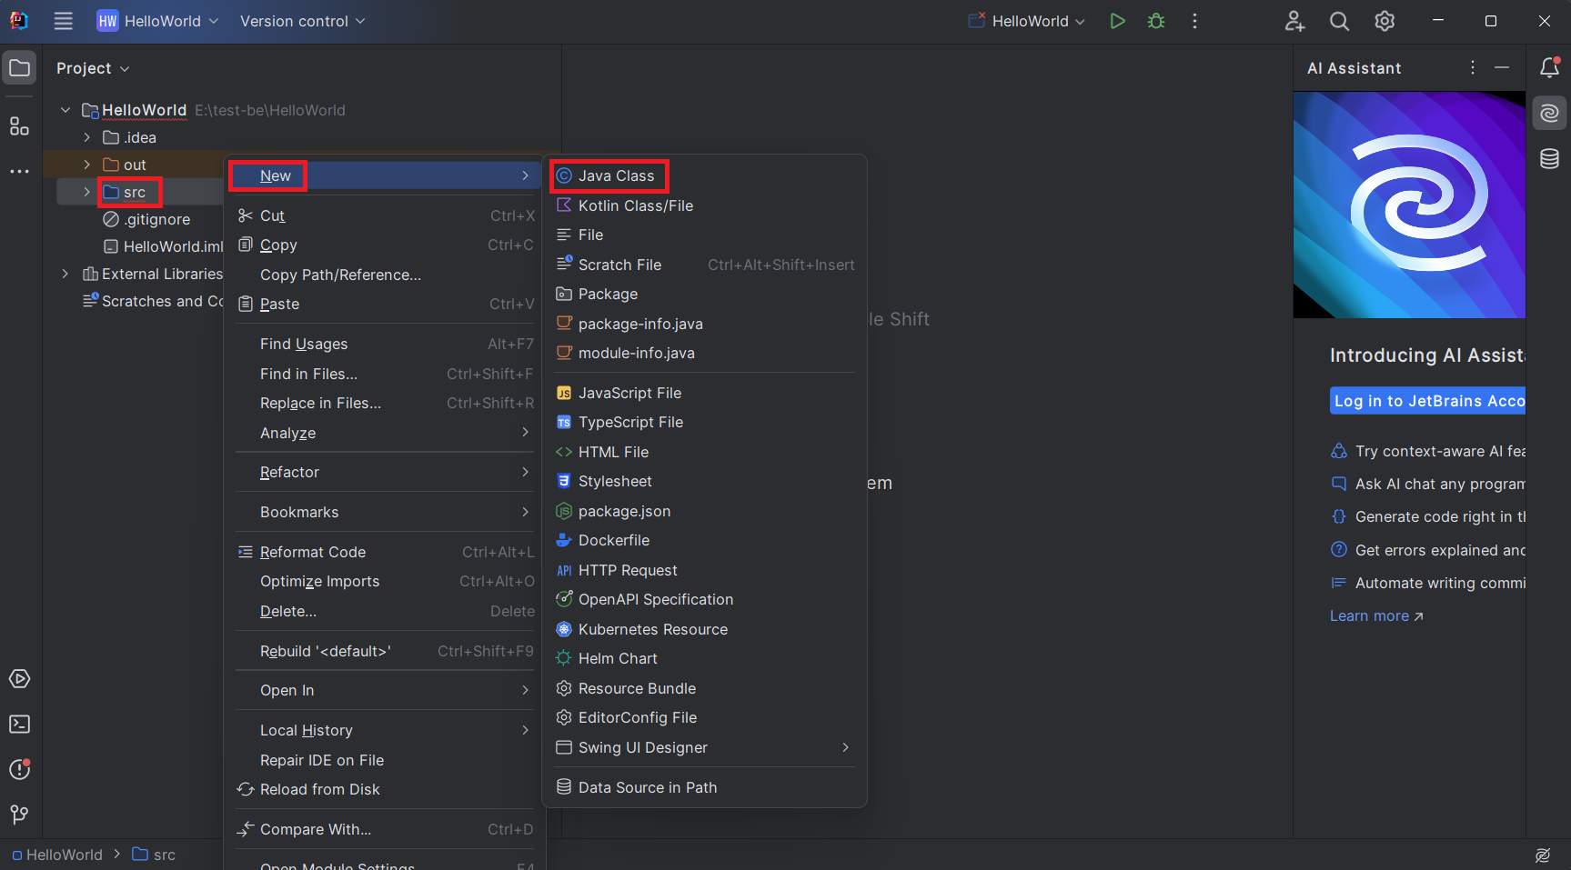This screenshot has width=1571, height=870.
Task: Open the Version control dropdown
Action: (x=302, y=21)
